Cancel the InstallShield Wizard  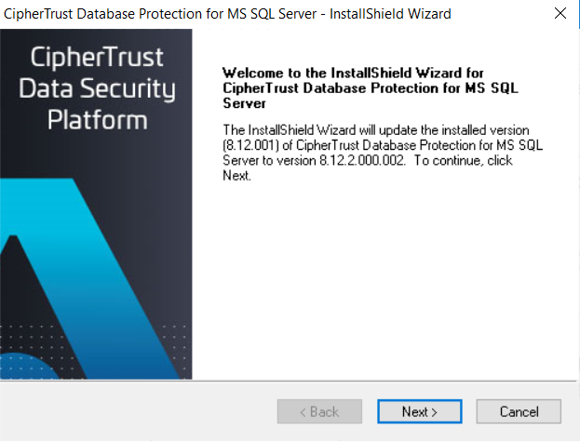(x=519, y=411)
